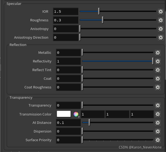Open the gear menu for Anisotropy
Viewport: 166px width, 152px height.
tap(161, 29)
